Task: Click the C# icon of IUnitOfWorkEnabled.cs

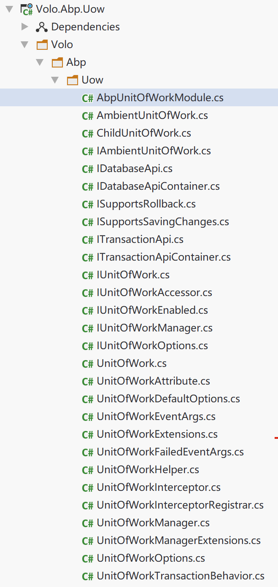Action: click(x=88, y=311)
